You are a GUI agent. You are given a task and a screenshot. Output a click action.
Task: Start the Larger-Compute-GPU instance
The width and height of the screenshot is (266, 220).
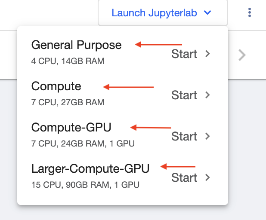(x=184, y=177)
